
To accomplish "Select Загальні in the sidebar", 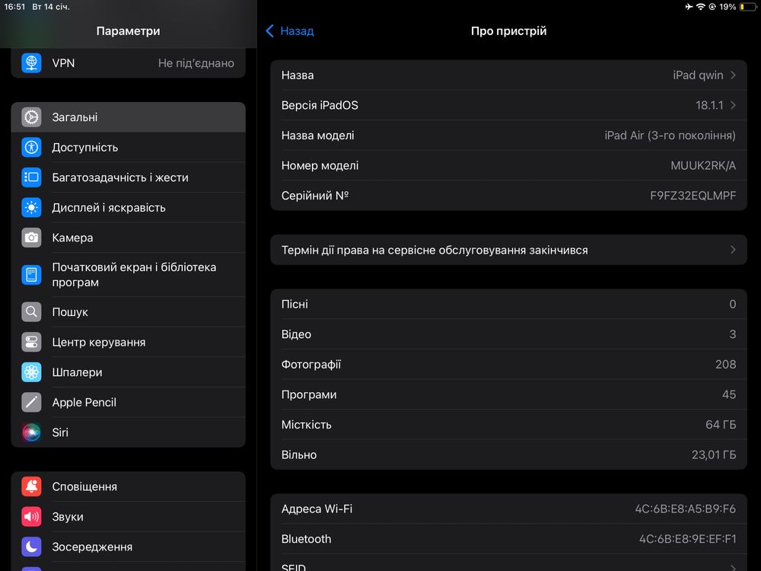I will (128, 117).
